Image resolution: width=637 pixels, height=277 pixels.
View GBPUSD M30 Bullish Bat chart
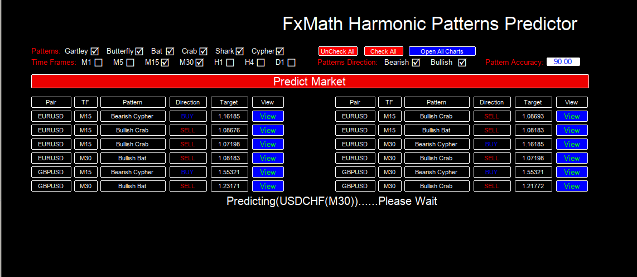tap(268, 186)
